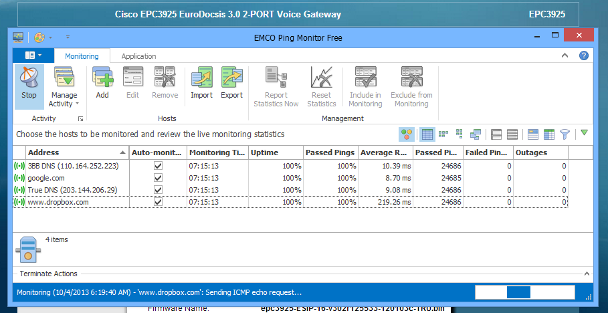Uncheck auto-monitoring for 3BB DNS

pyautogui.click(x=158, y=165)
